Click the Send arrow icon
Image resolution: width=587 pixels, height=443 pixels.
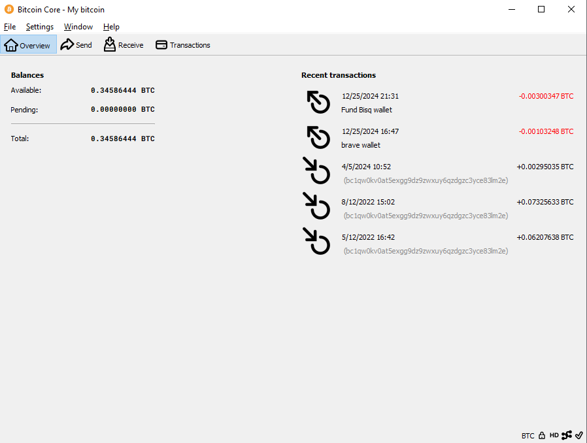click(67, 44)
